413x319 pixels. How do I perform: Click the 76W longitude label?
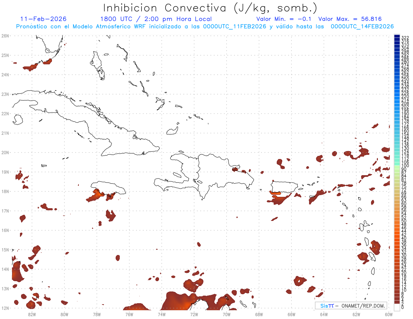(129, 314)
